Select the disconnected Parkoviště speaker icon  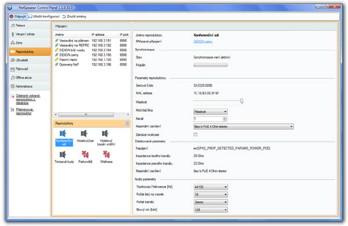point(85,154)
